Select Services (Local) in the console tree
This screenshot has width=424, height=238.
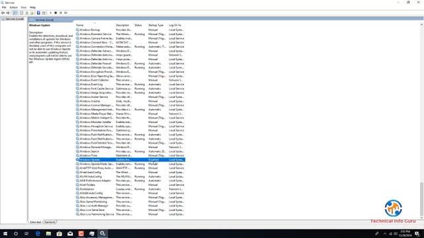coord(13,19)
